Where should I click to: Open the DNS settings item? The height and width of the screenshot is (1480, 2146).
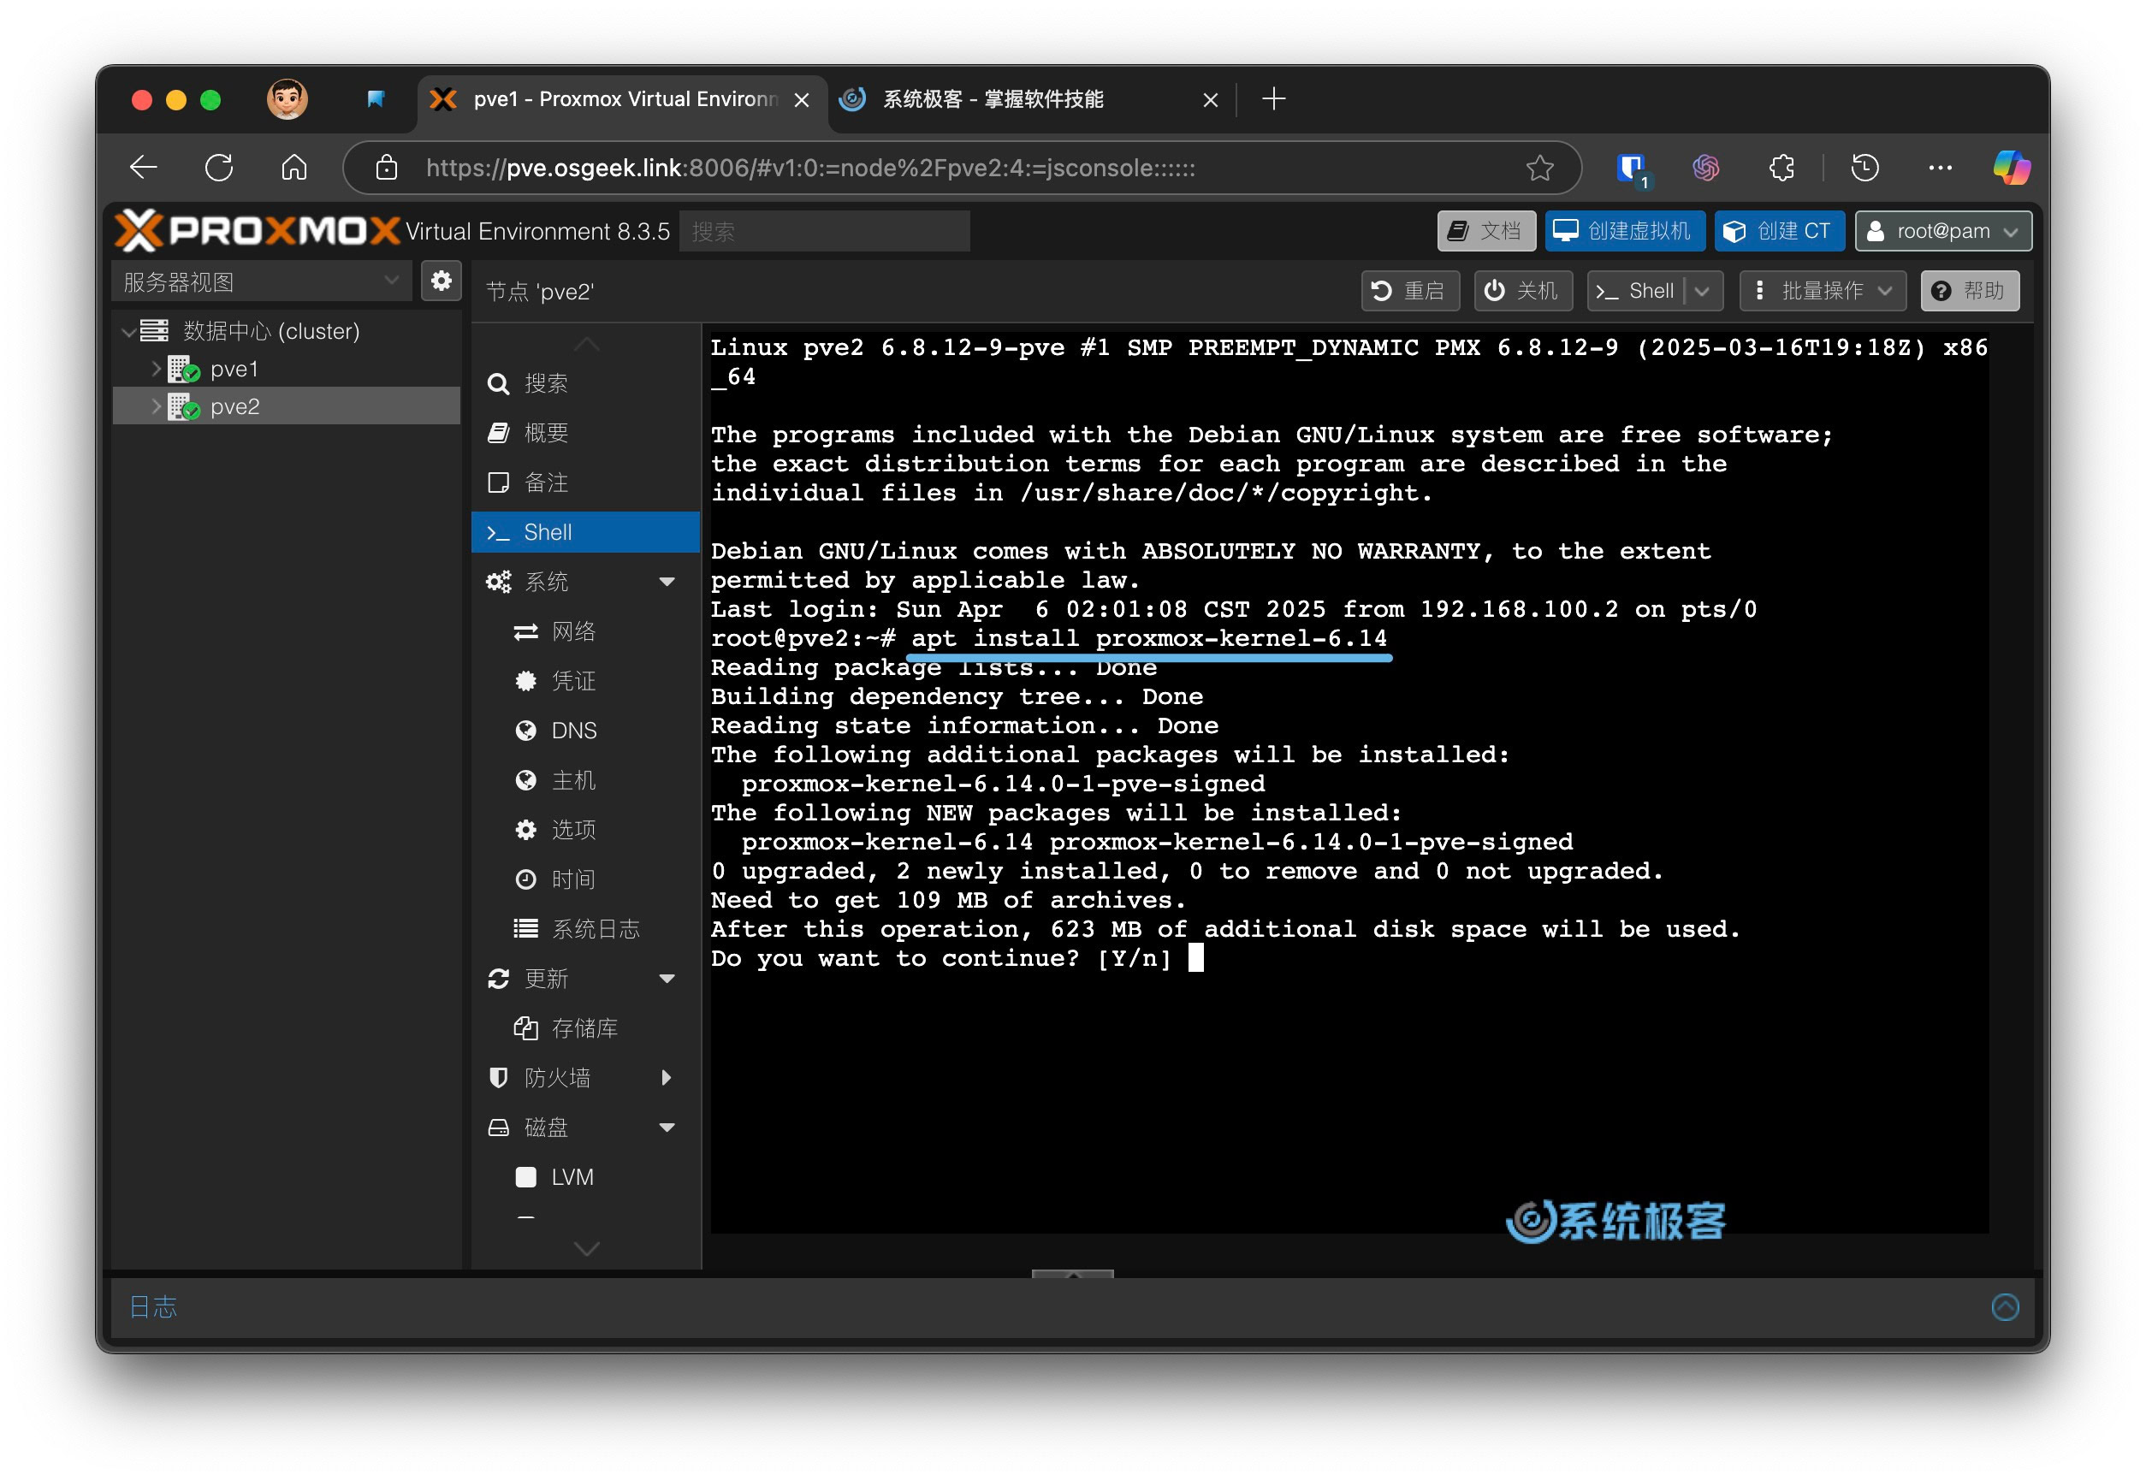tap(572, 731)
